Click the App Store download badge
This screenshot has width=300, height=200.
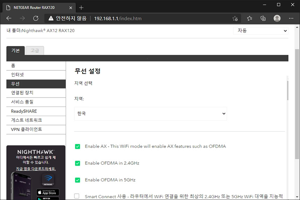[x=48, y=192]
